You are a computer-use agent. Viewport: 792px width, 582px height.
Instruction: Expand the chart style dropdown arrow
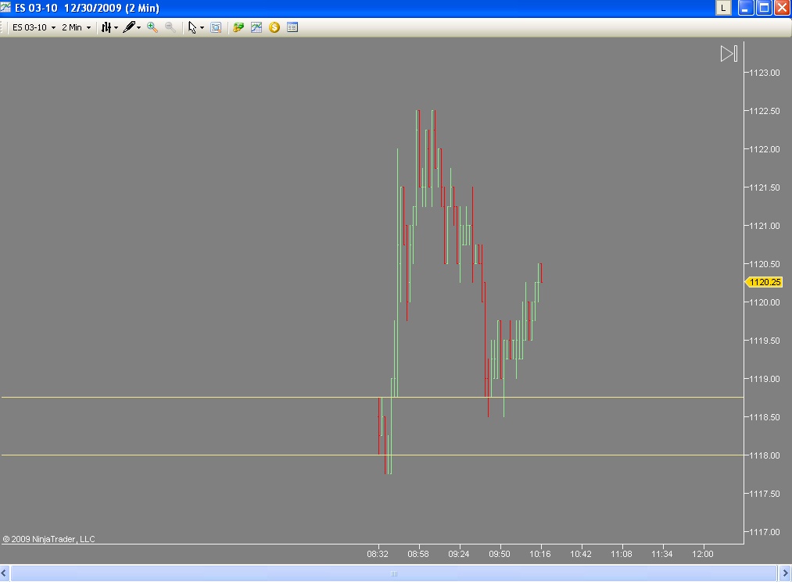[116, 28]
